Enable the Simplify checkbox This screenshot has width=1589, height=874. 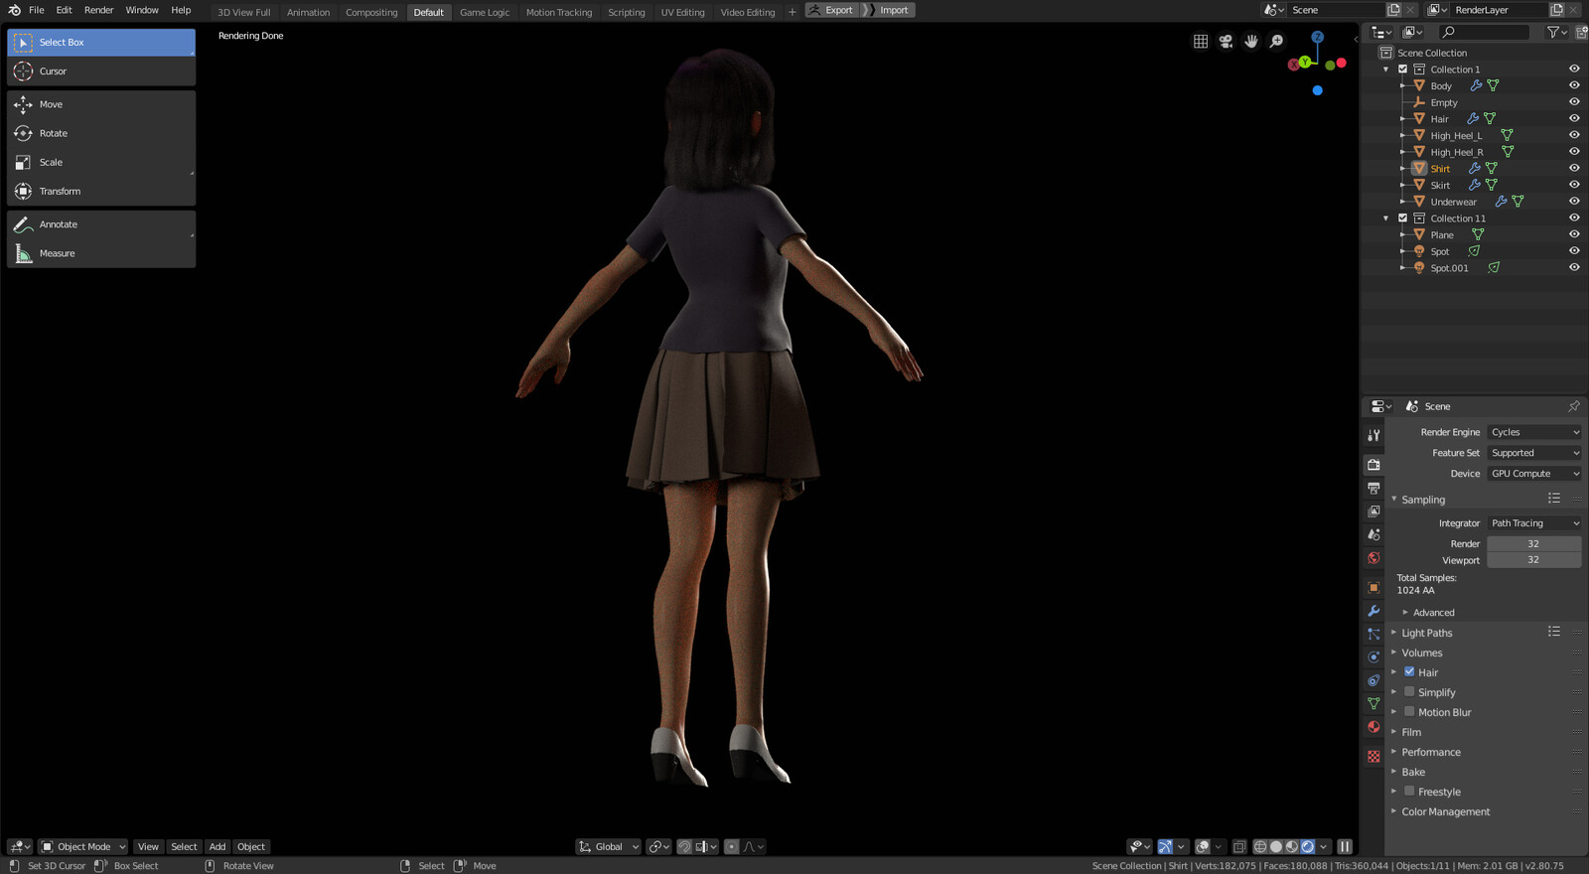tap(1409, 692)
